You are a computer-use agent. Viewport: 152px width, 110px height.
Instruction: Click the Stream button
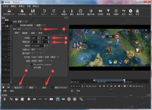[x=61, y=88]
